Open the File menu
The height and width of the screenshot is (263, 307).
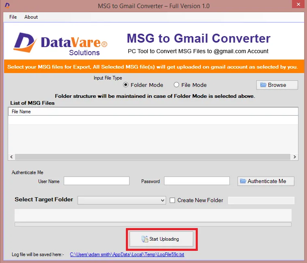pyautogui.click(x=13, y=17)
